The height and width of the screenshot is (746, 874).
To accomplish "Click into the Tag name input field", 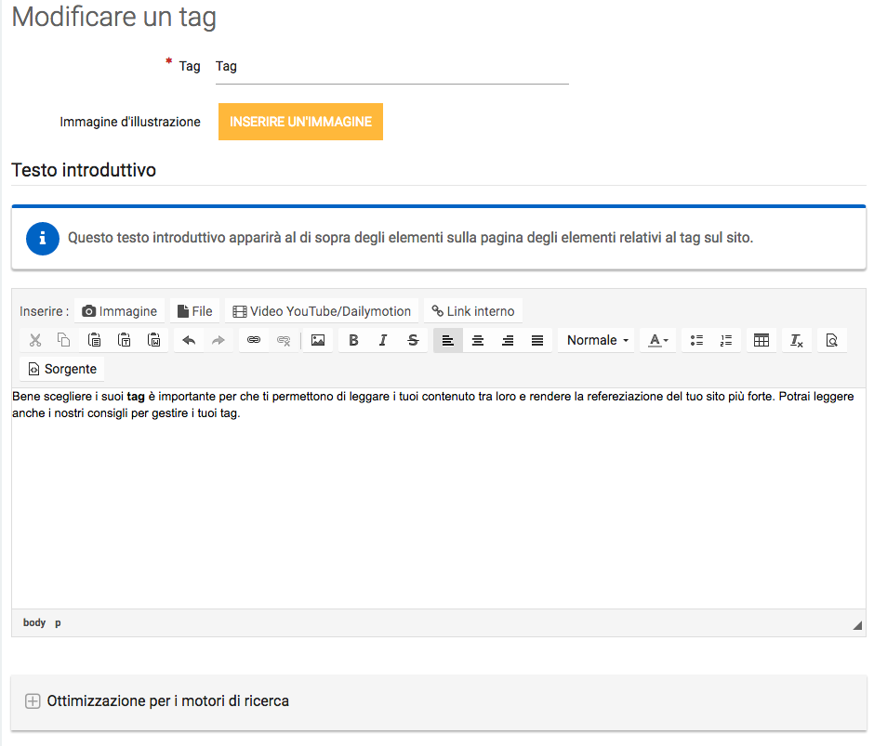I will [391, 67].
